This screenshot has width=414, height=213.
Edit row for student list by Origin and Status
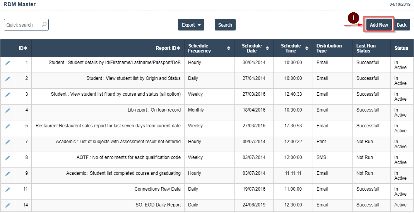7,79
